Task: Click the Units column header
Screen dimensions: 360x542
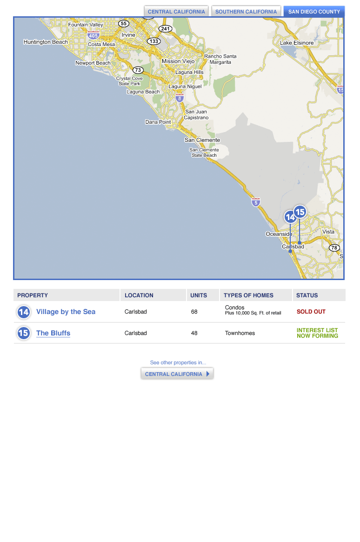Action: [199, 295]
